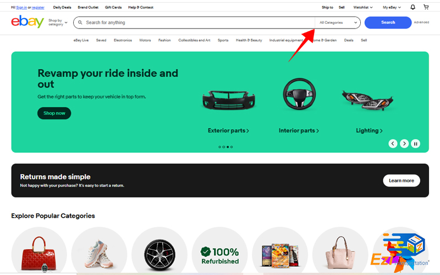This screenshot has width=440, height=275.
Task: Select the 100% Refurbished category circle
Action: pos(219,253)
